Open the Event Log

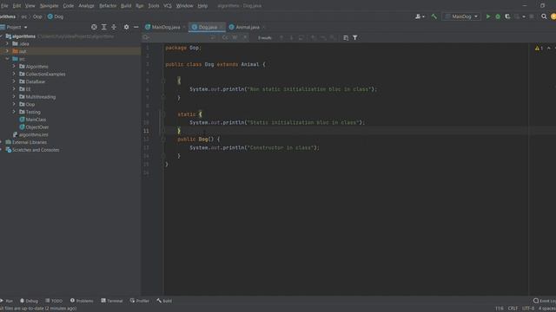[x=545, y=301]
